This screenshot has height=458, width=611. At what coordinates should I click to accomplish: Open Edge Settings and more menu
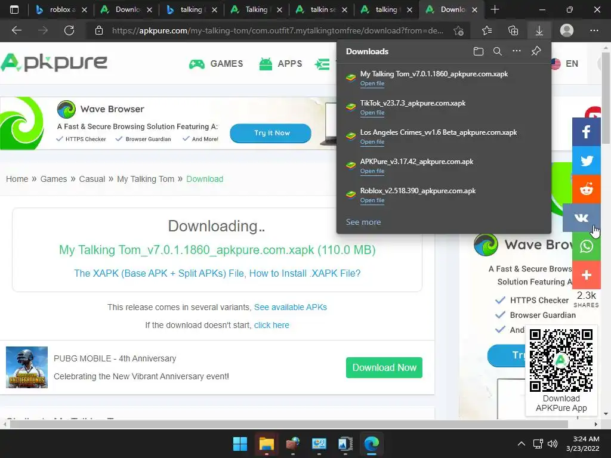pos(594,30)
